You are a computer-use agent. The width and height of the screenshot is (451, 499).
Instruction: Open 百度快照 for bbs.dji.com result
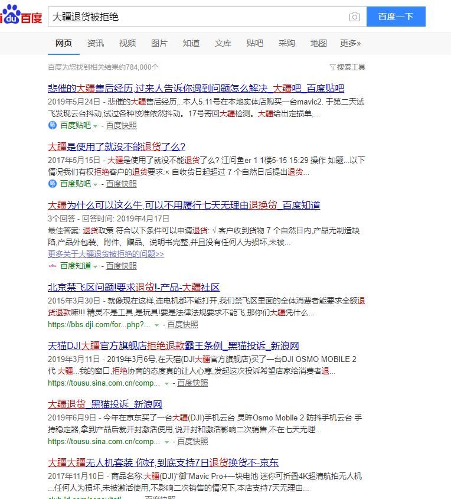[x=182, y=325]
